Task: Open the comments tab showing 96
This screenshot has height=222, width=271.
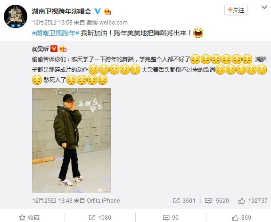Action: coord(171,217)
